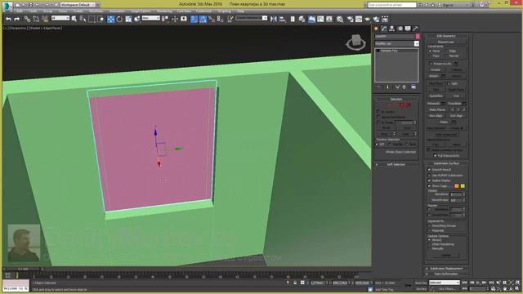Open the Edit menu
This screenshot has height=294, width=523.
(20, 11)
